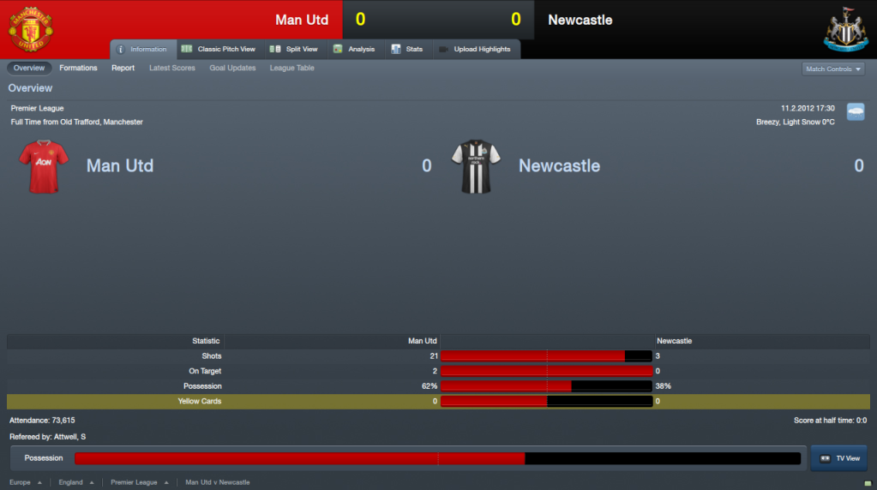This screenshot has width=877, height=490.
Task: Open TV View
Action: coord(839,458)
